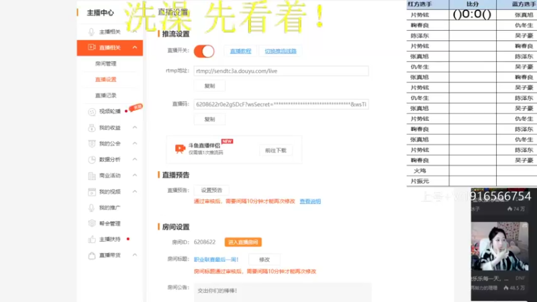Open the 直播教程 link

pyautogui.click(x=240, y=51)
